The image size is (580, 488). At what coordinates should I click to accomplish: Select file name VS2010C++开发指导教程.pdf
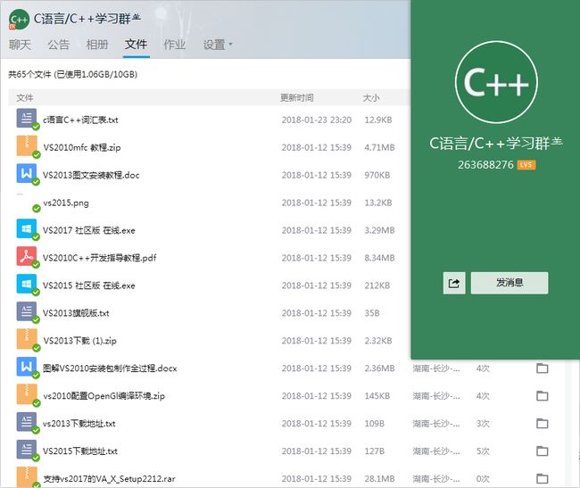(100, 258)
